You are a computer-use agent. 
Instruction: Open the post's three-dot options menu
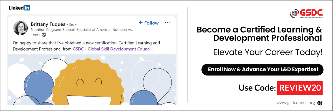click(167, 23)
